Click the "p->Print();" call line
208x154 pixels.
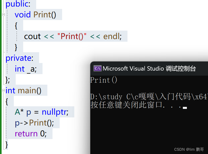point(34,123)
